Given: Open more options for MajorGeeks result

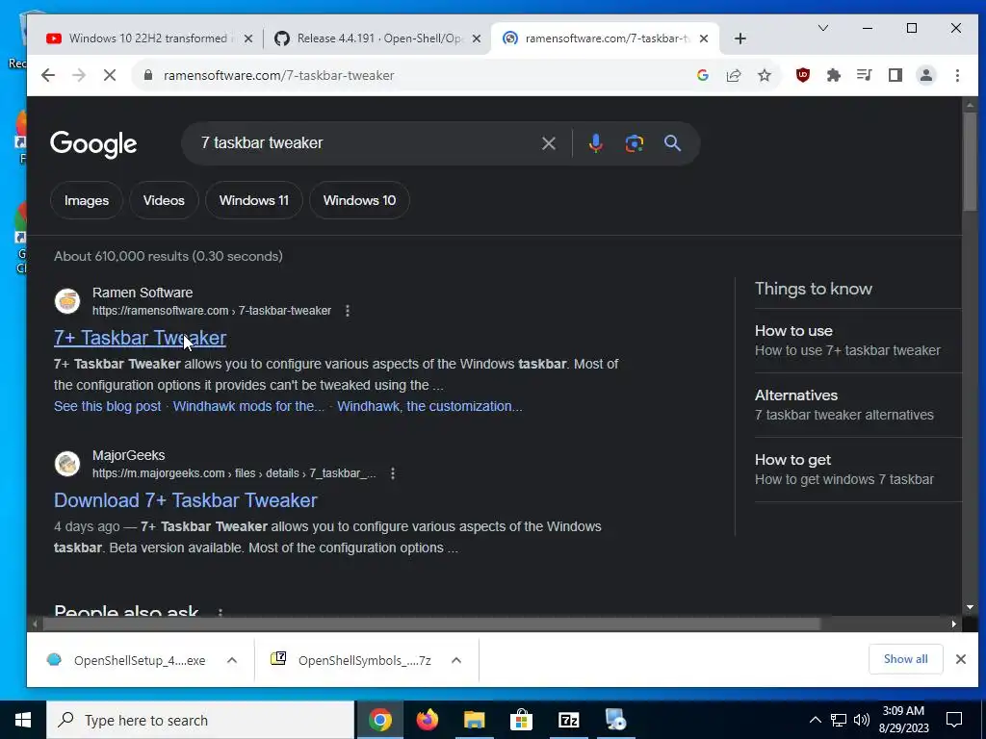Looking at the screenshot, I should coord(393,473).
